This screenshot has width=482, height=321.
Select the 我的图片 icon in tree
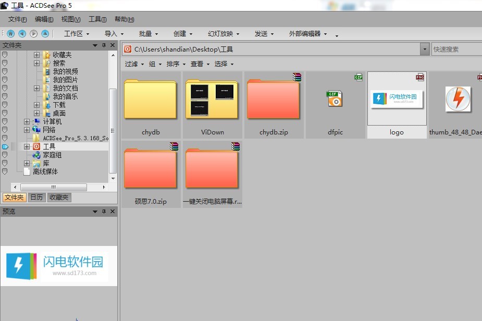(x=47, y=80)
